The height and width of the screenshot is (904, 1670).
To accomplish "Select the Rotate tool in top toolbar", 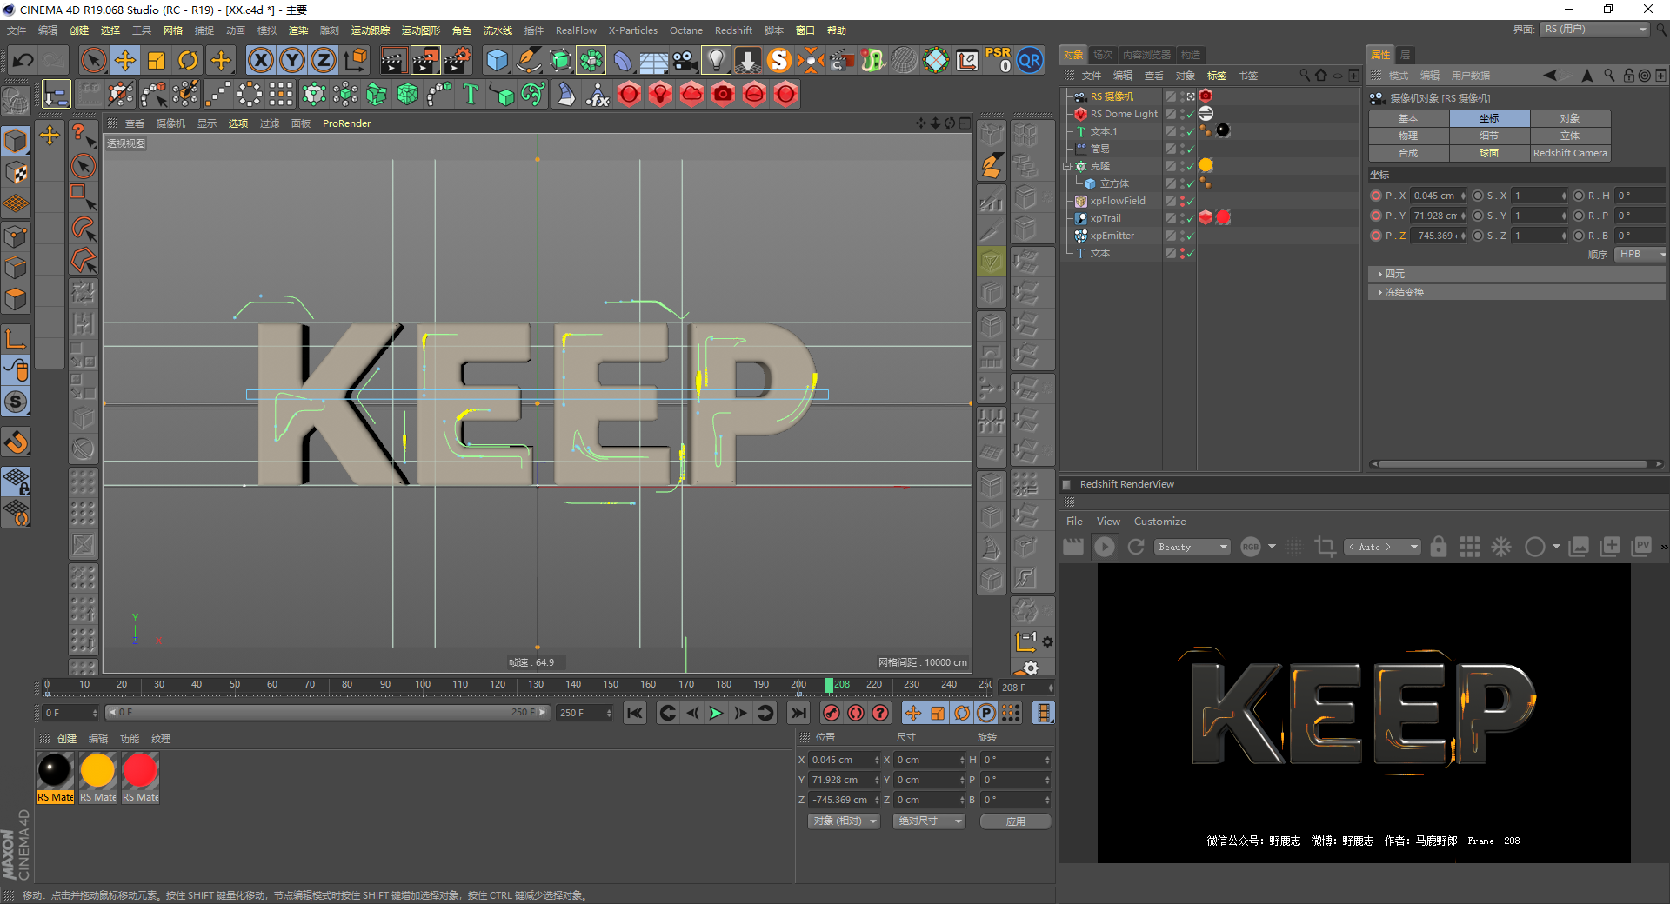I will pyautogui.click(x=188, y=60).
